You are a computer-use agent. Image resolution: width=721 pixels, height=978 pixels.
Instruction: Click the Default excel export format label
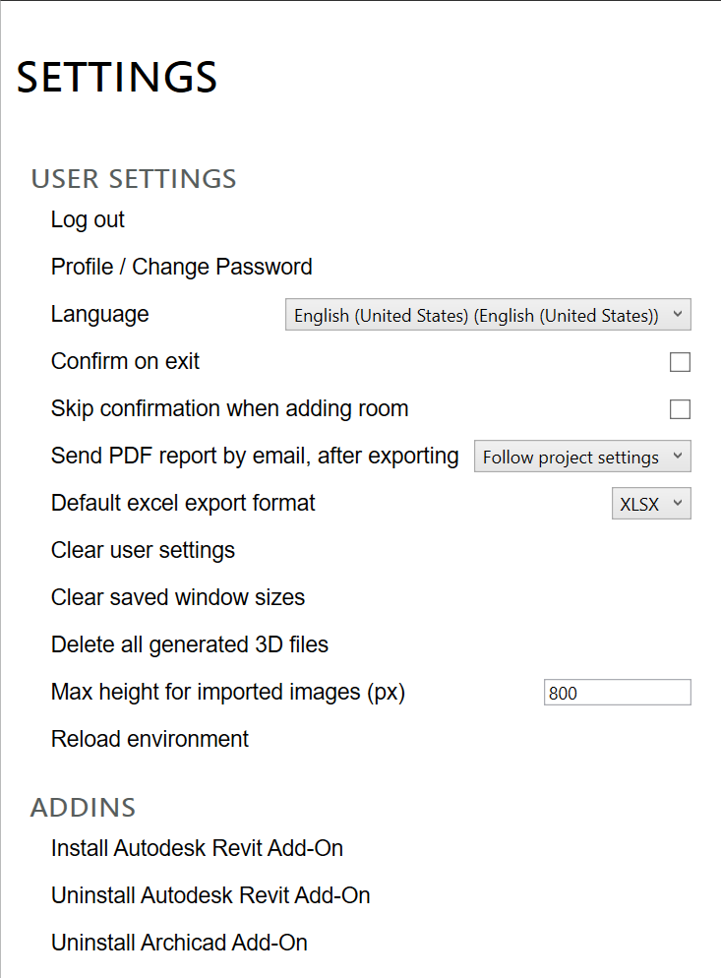[x=183, y=503]
